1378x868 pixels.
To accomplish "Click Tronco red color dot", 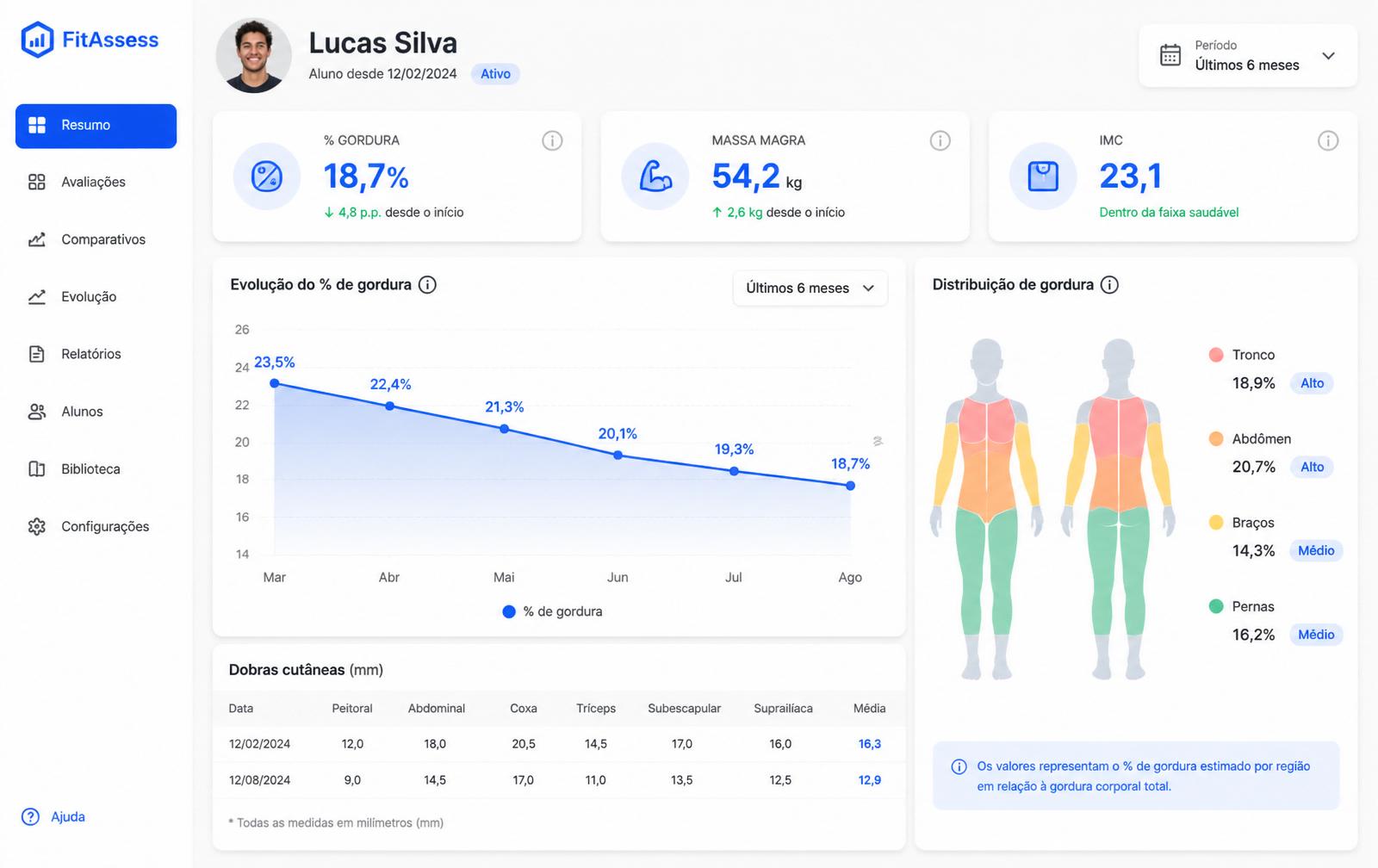I will [x=1216, y=355].
